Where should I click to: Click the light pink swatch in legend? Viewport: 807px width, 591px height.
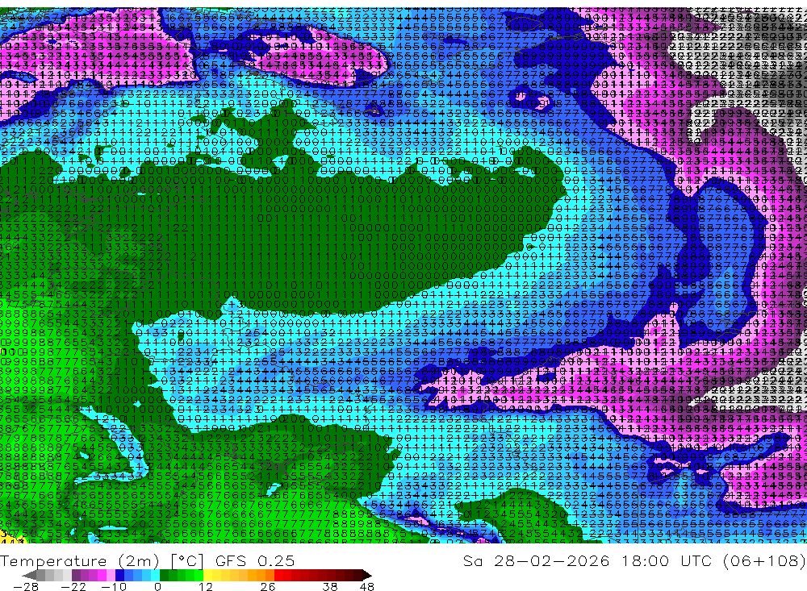(x=111, y=575)
